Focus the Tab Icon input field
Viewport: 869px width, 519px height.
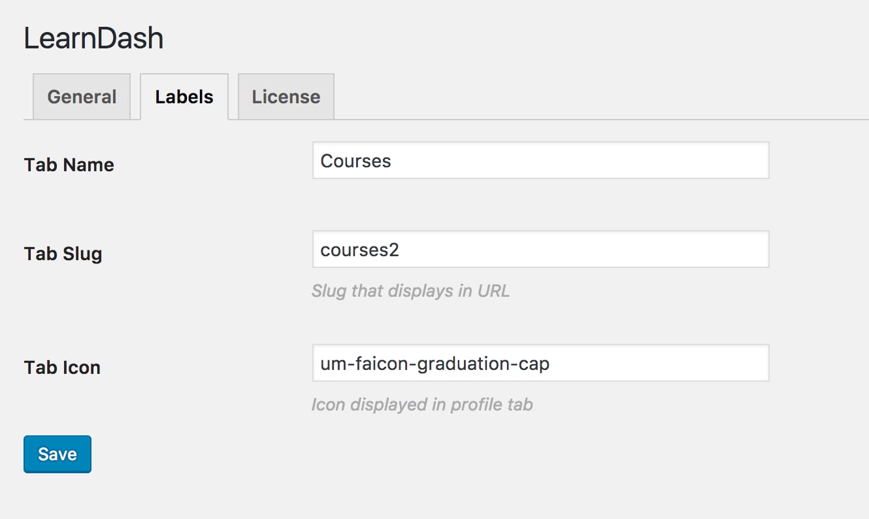pyautogui.click(x=540, y=363)
